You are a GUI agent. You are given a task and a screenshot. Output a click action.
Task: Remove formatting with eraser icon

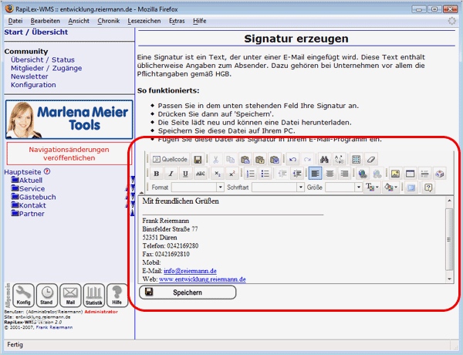point(371,160)
